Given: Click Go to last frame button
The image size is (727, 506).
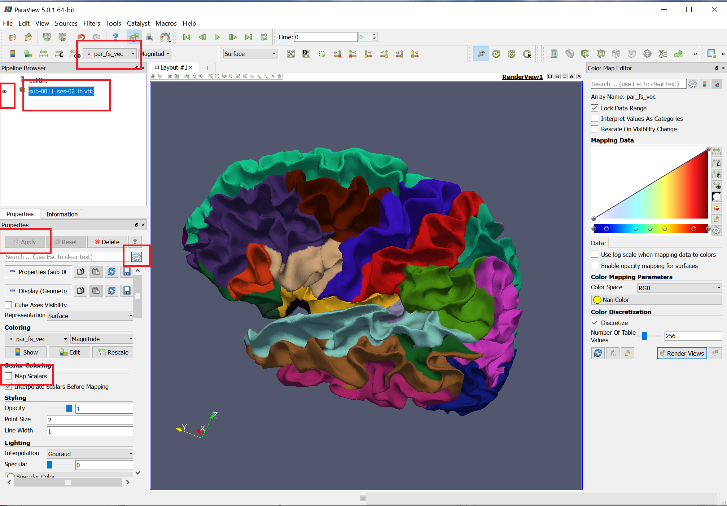Looking at the screenshot, I should pyautogui.click(x=248, y=37).
